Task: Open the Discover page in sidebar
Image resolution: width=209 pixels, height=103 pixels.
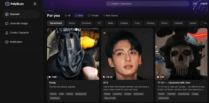Action: [x=21, y=14]
